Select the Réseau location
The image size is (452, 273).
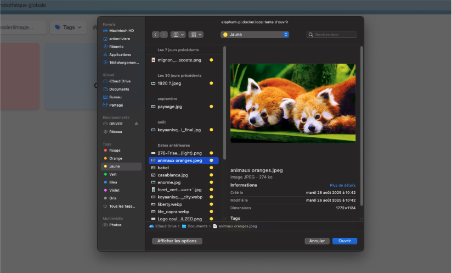point(115,132)
